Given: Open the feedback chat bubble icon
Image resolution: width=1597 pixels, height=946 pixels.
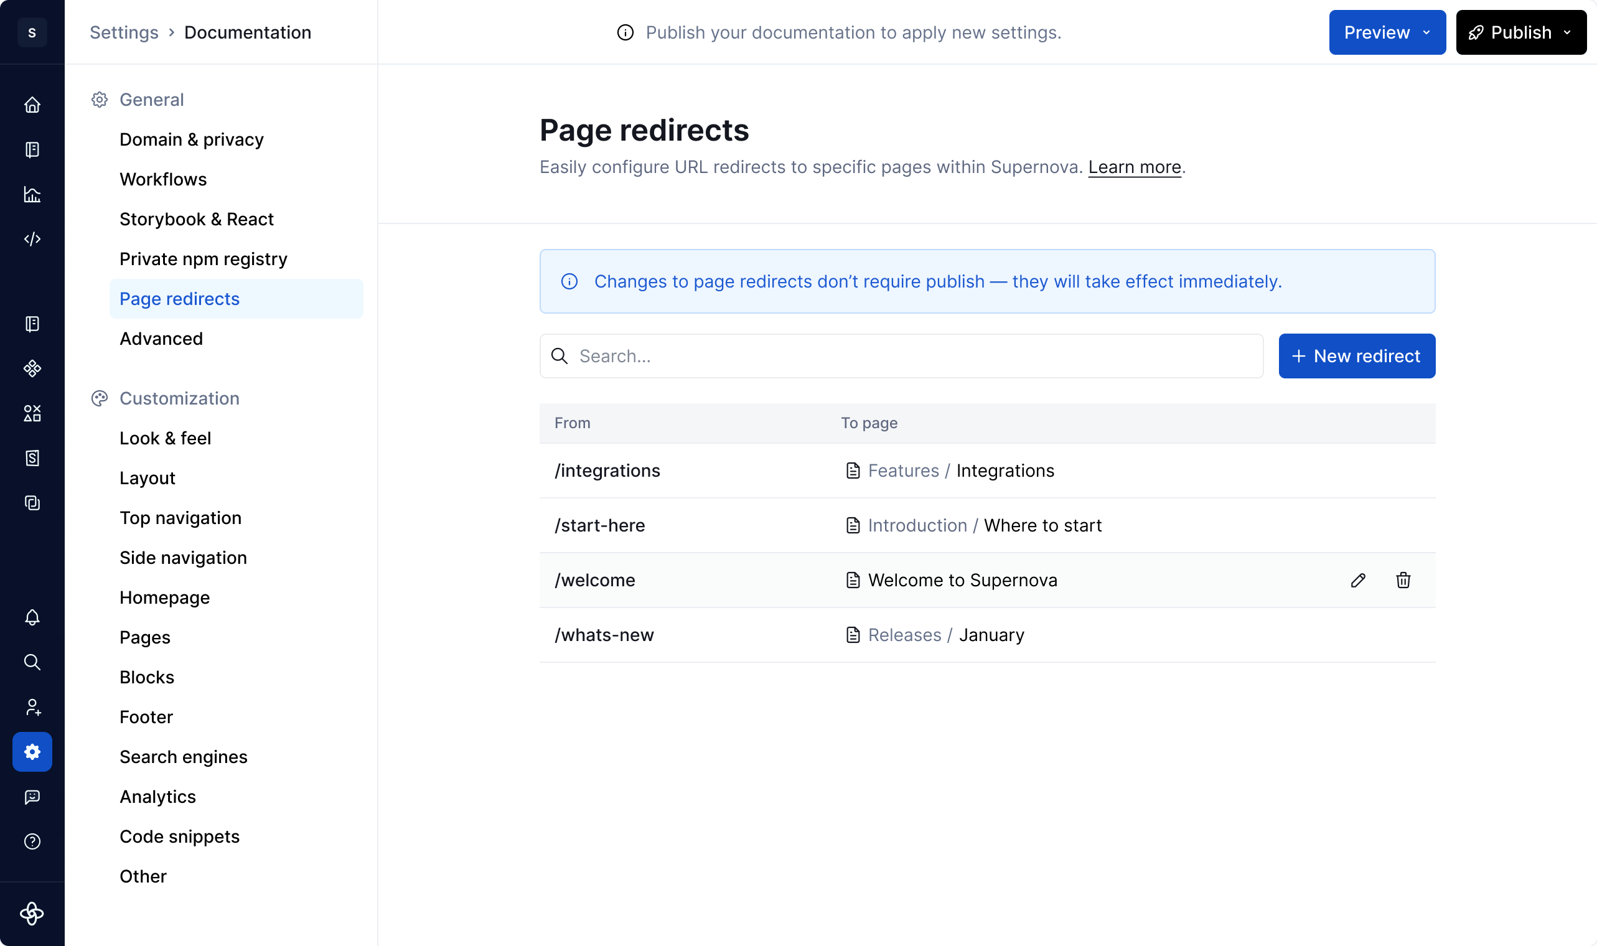Looking at the screenshot, I should click(x=32, y=797).
